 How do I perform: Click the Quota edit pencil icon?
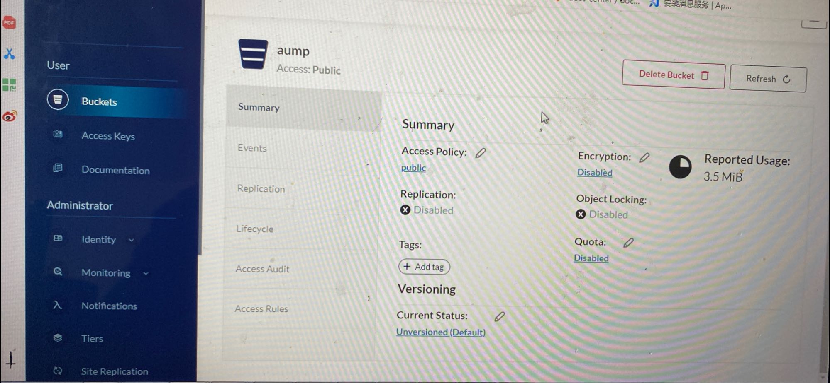pyautogui.click(x=628, y=243)
